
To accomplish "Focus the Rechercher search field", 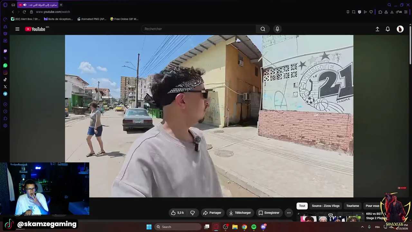I will pos(198,29).
